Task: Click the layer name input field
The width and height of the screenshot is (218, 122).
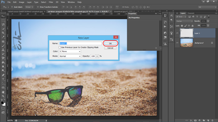Action: coord(80,43)
